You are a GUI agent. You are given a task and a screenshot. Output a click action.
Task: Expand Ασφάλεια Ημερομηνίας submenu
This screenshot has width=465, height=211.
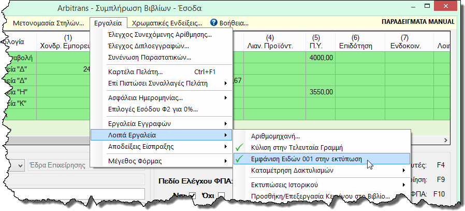162,97
